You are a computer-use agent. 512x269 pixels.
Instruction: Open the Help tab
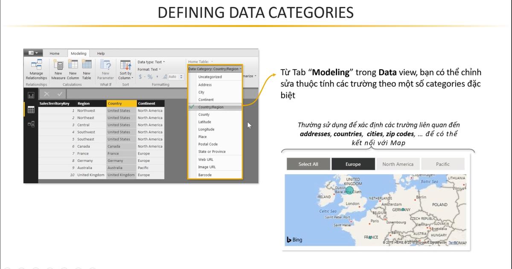coord(101,53)
